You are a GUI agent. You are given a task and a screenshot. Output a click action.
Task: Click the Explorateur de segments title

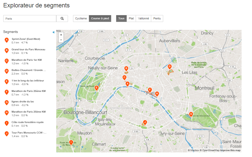click(36, 5)
